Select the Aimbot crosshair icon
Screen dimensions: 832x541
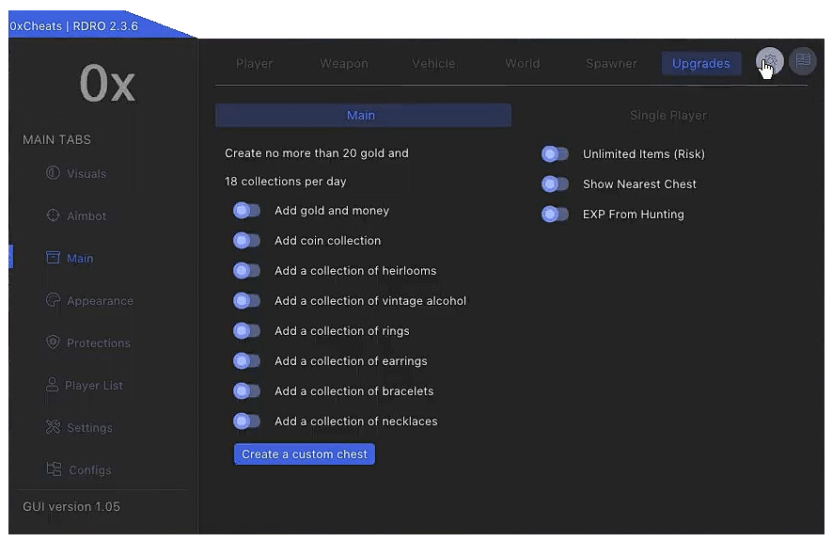53,215
